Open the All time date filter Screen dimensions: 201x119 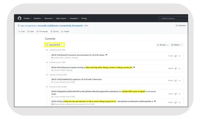click(177, 45)
